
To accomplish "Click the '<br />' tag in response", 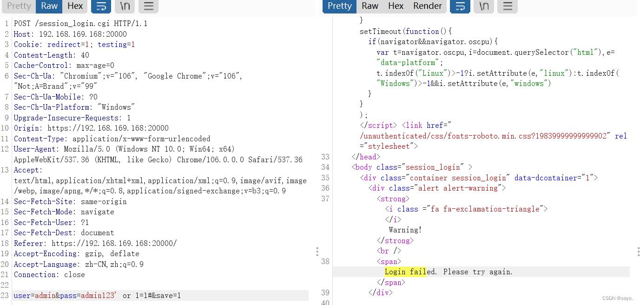I will 389,251.
